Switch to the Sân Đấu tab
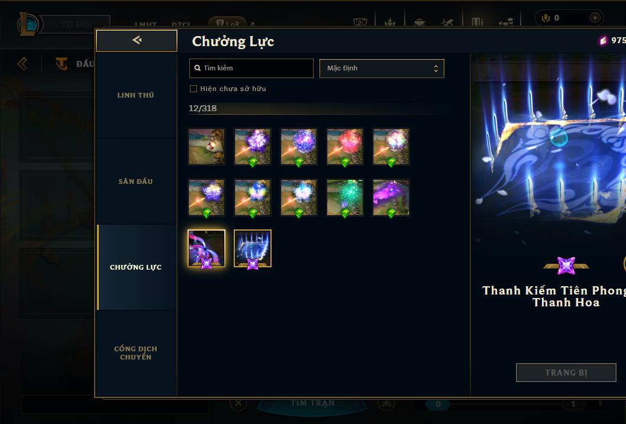This screenshot has height=424, width=626. (135, 182)
